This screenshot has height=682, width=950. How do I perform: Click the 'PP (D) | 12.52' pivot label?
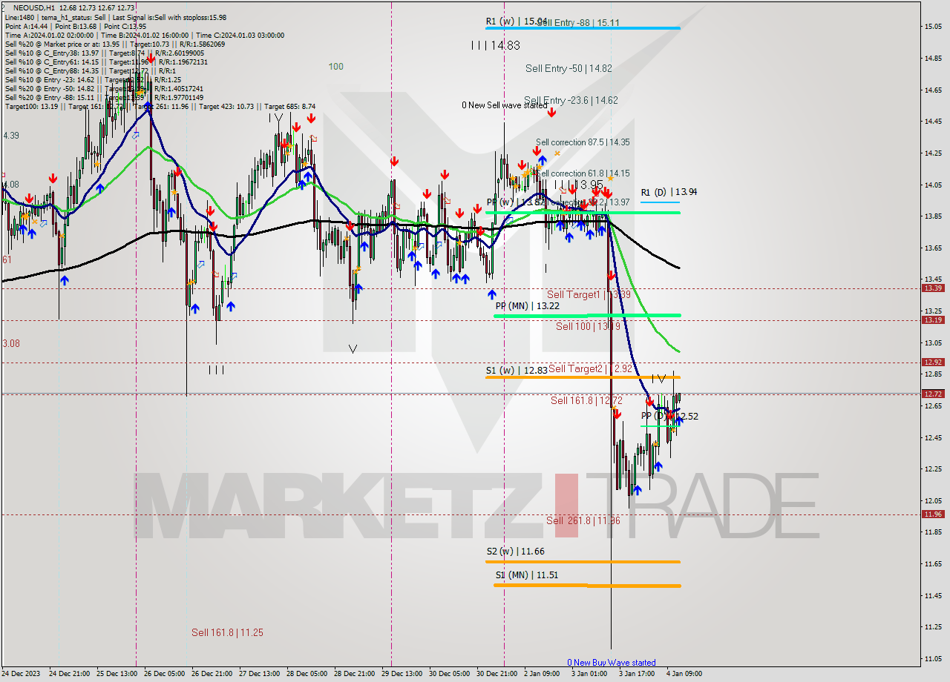click(669, 417)
